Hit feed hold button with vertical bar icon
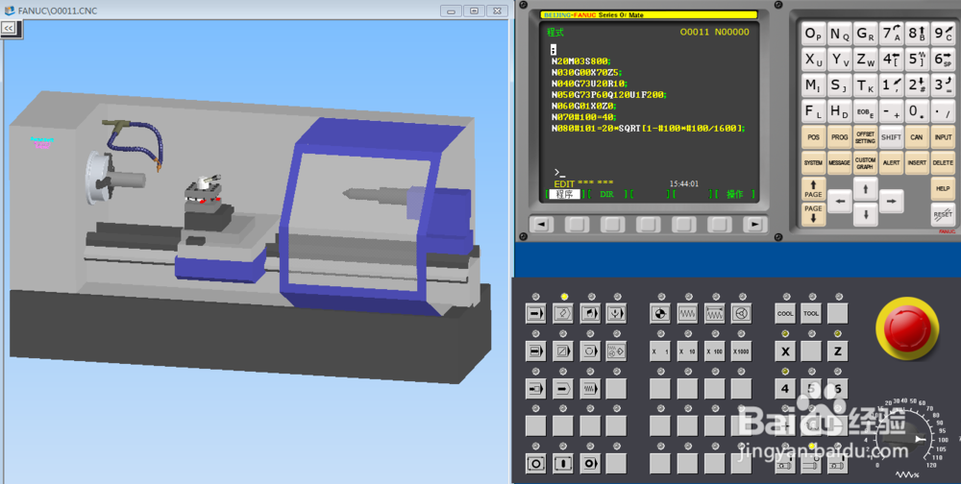This screenshot has width=961, height=484. (x=562, y=464)
